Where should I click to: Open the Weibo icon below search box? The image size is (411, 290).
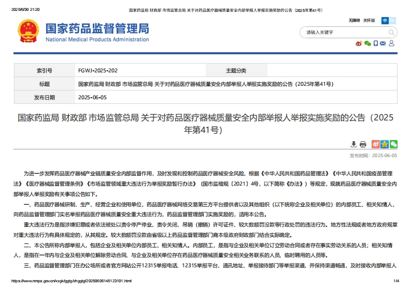click(359, 43)
